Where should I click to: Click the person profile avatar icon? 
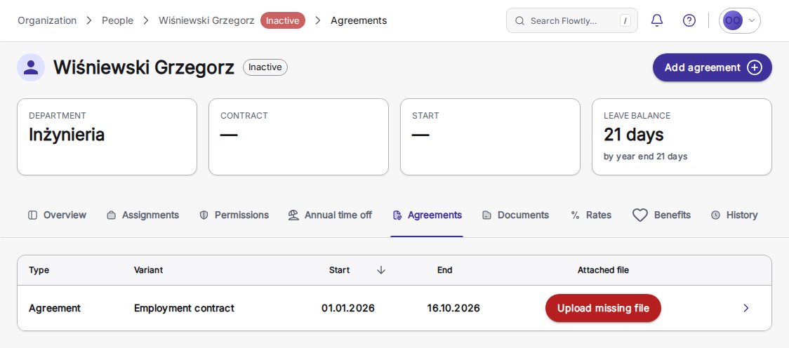point(31,67)
